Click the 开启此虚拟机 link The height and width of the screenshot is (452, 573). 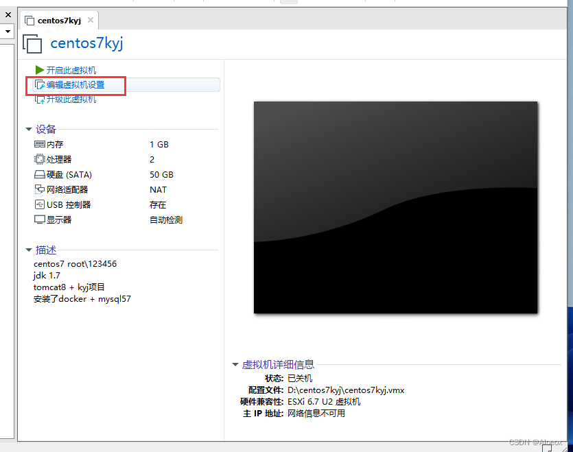(71, 70)
